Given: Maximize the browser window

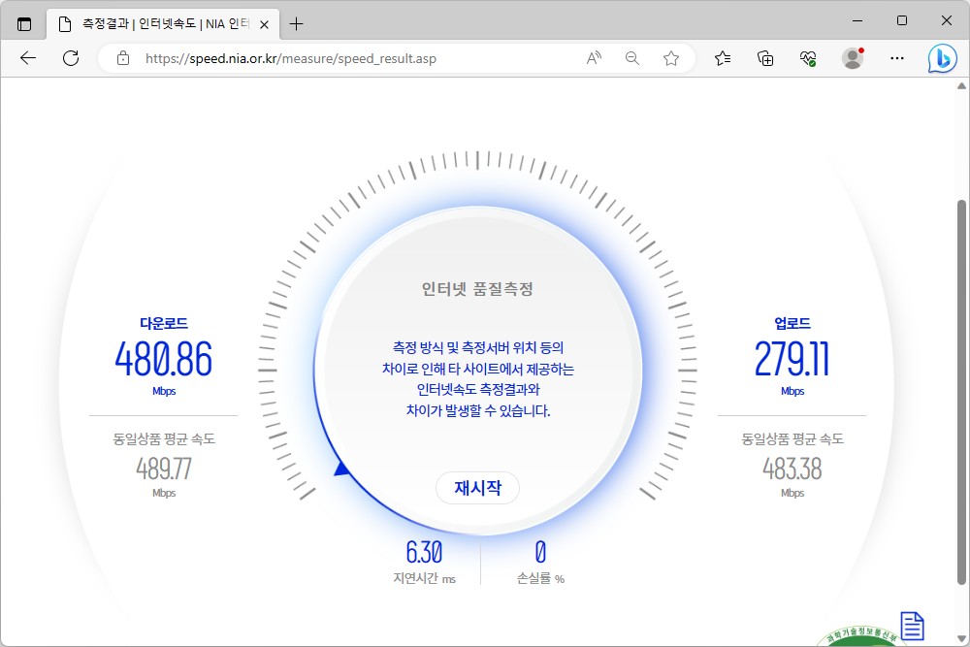Looking at the screenshot, I should [x=902, y=20].
